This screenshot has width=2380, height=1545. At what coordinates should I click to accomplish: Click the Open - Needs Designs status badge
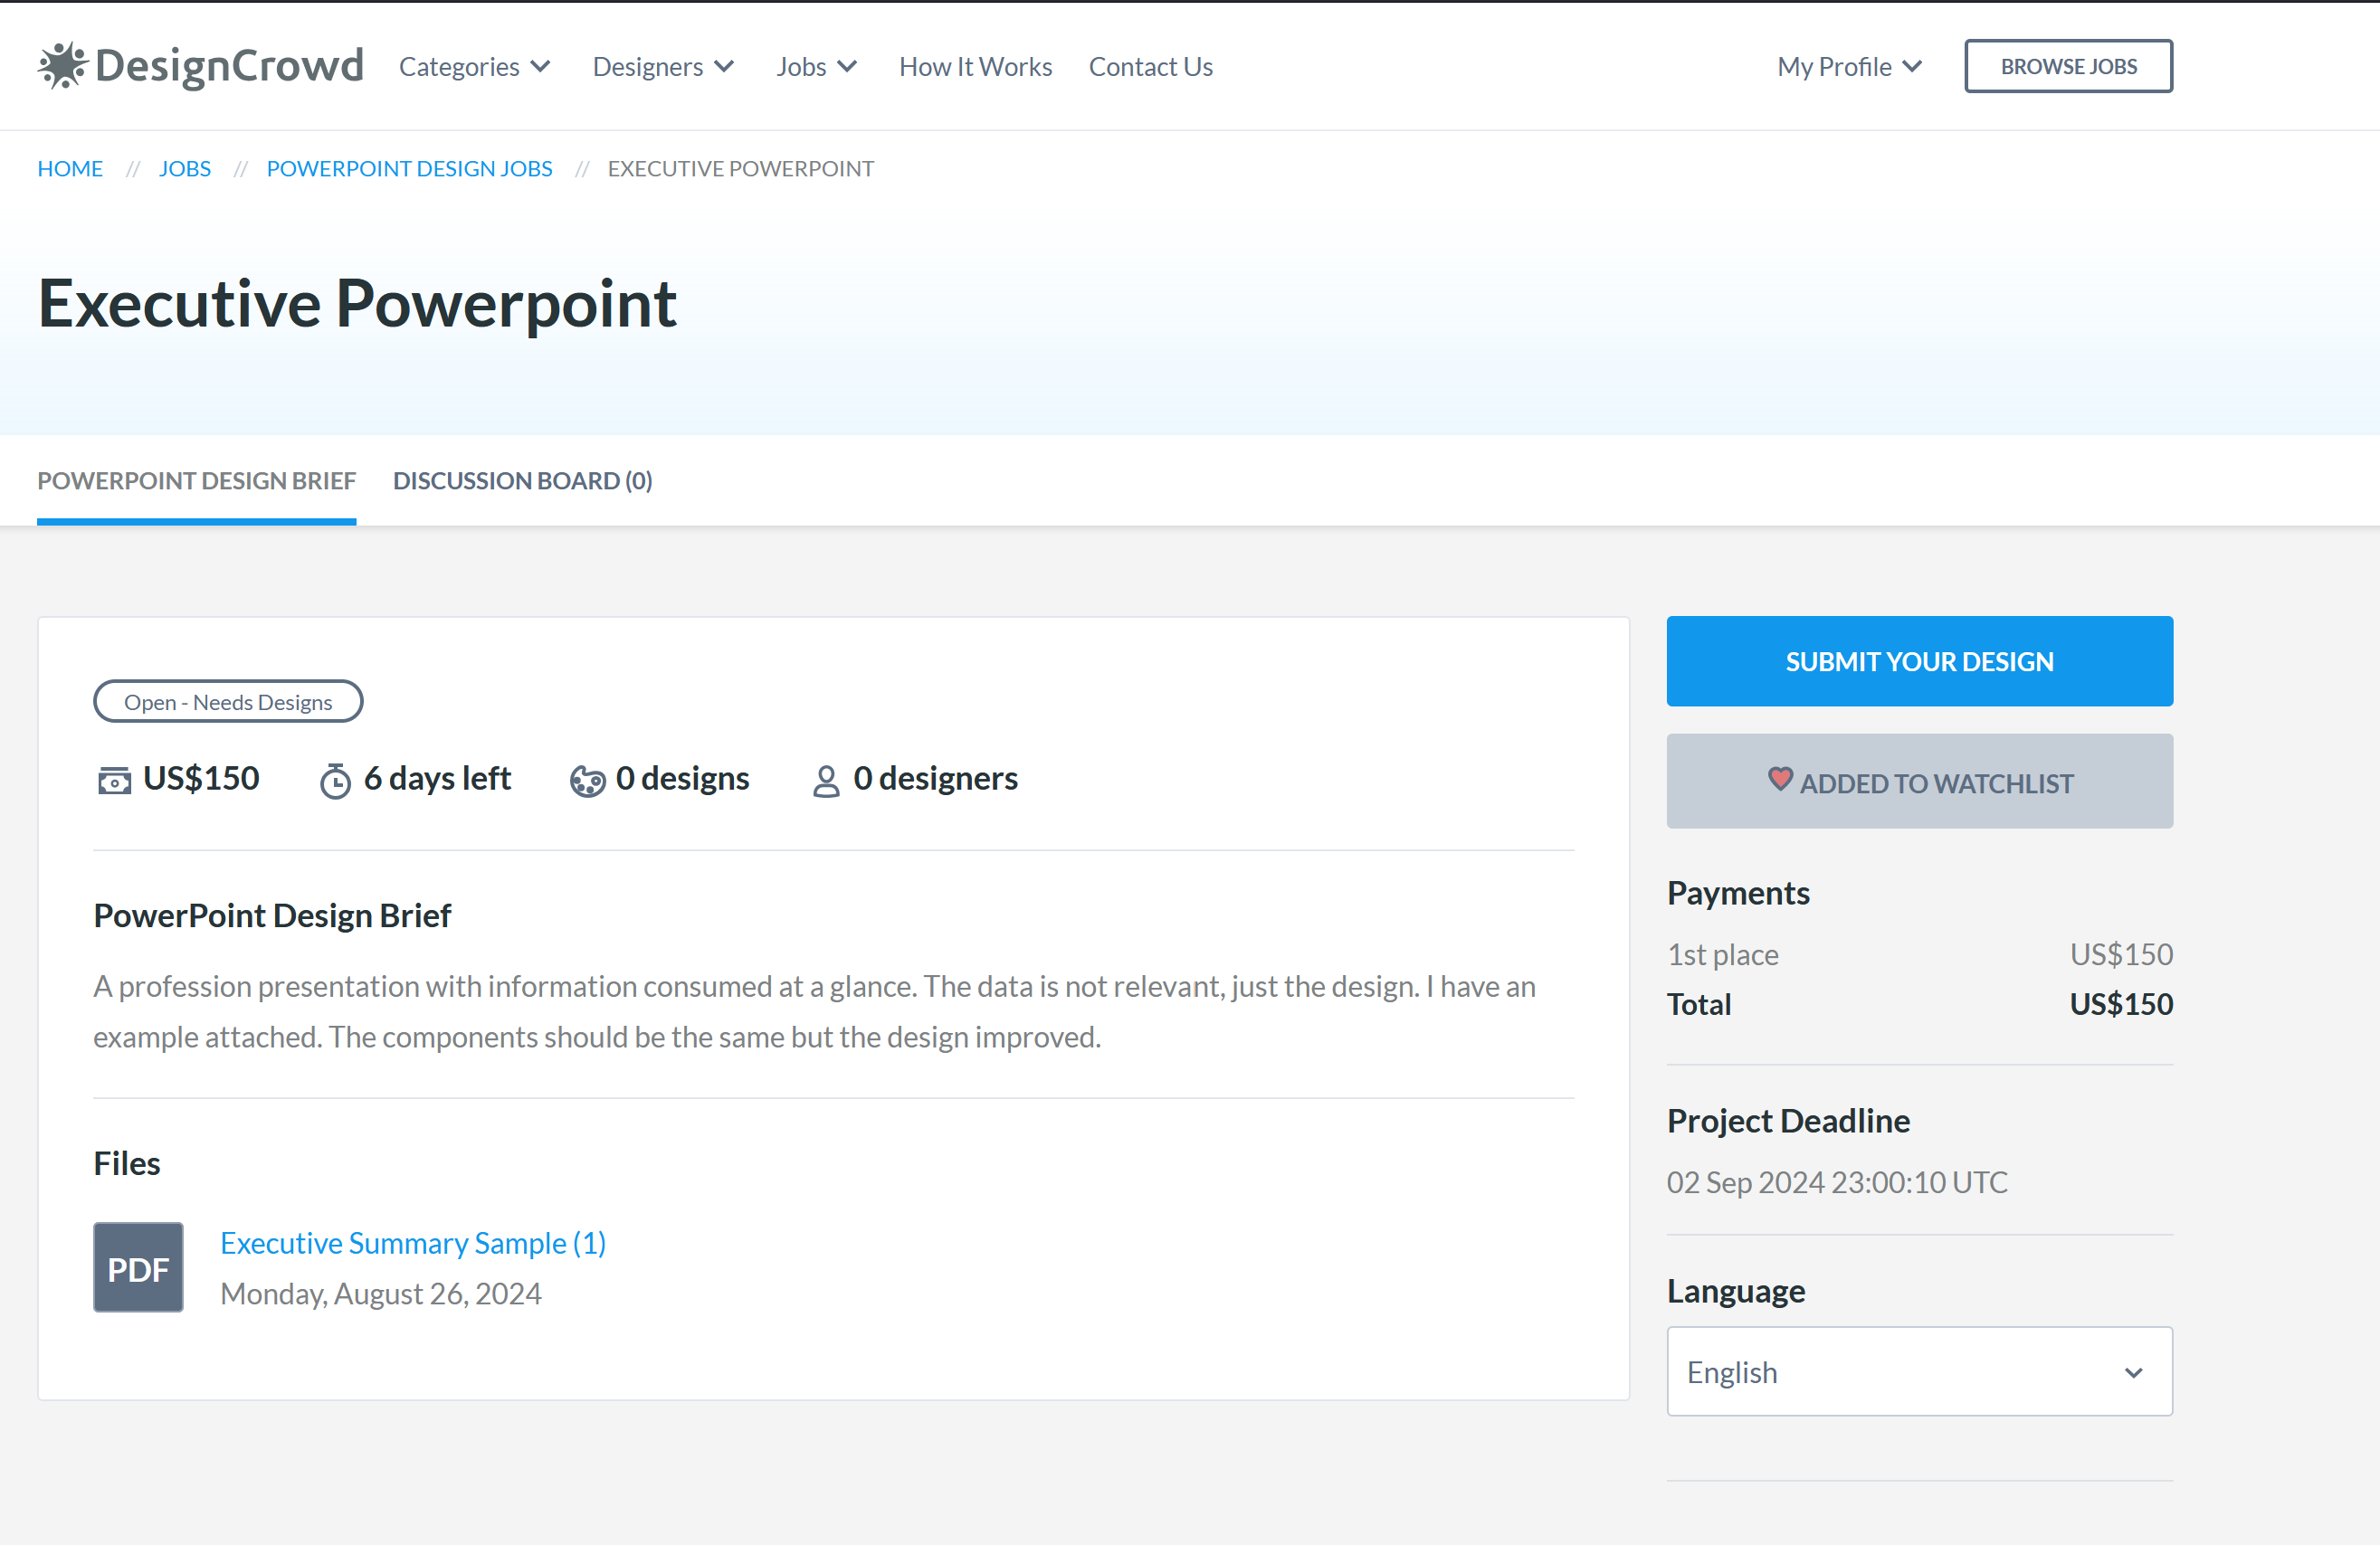[228, 702]
